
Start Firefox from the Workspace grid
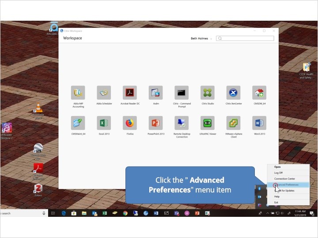click(129, 123)
